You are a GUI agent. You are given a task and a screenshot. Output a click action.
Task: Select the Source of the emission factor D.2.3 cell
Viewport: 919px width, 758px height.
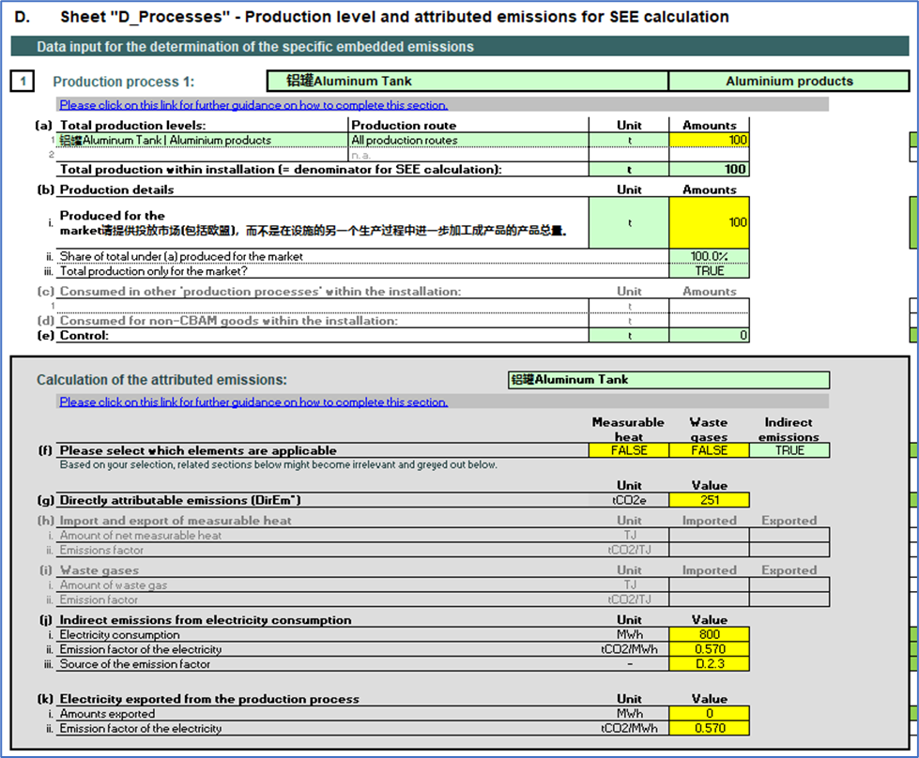pyautogui.click(x=709, y=664)
